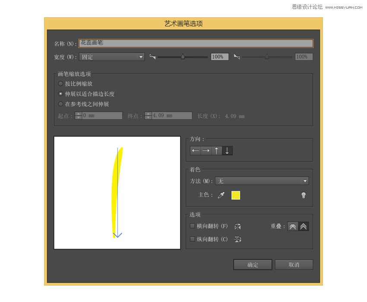Viewport: 367px width, 302px height.
Task: Select the up direction arrow
Action: click(x=216, y=151)
